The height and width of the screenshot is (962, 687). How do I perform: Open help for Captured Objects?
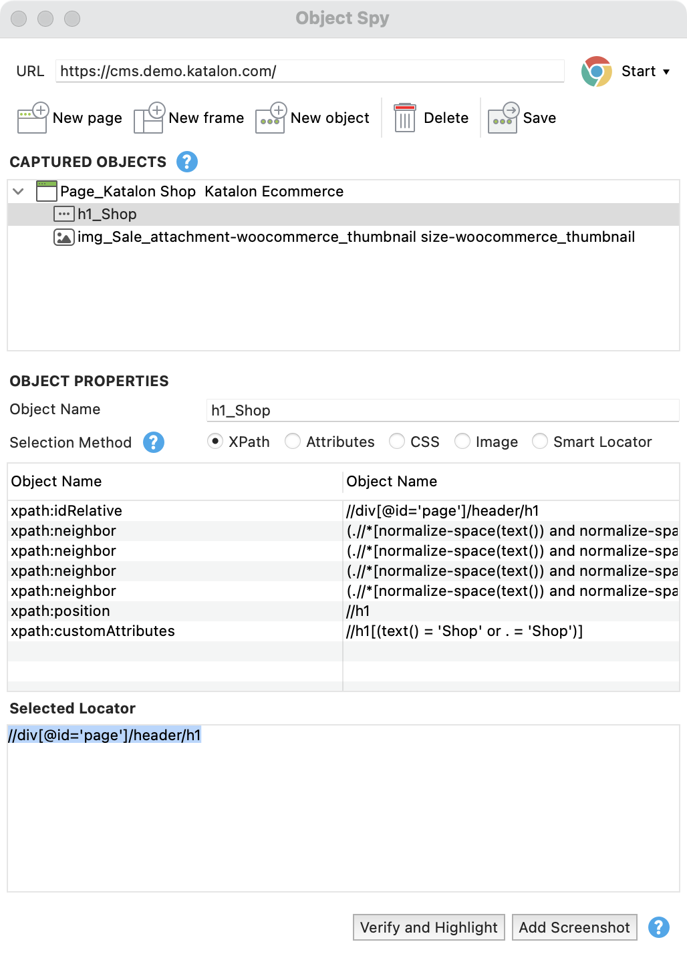[x=187, y=162]
